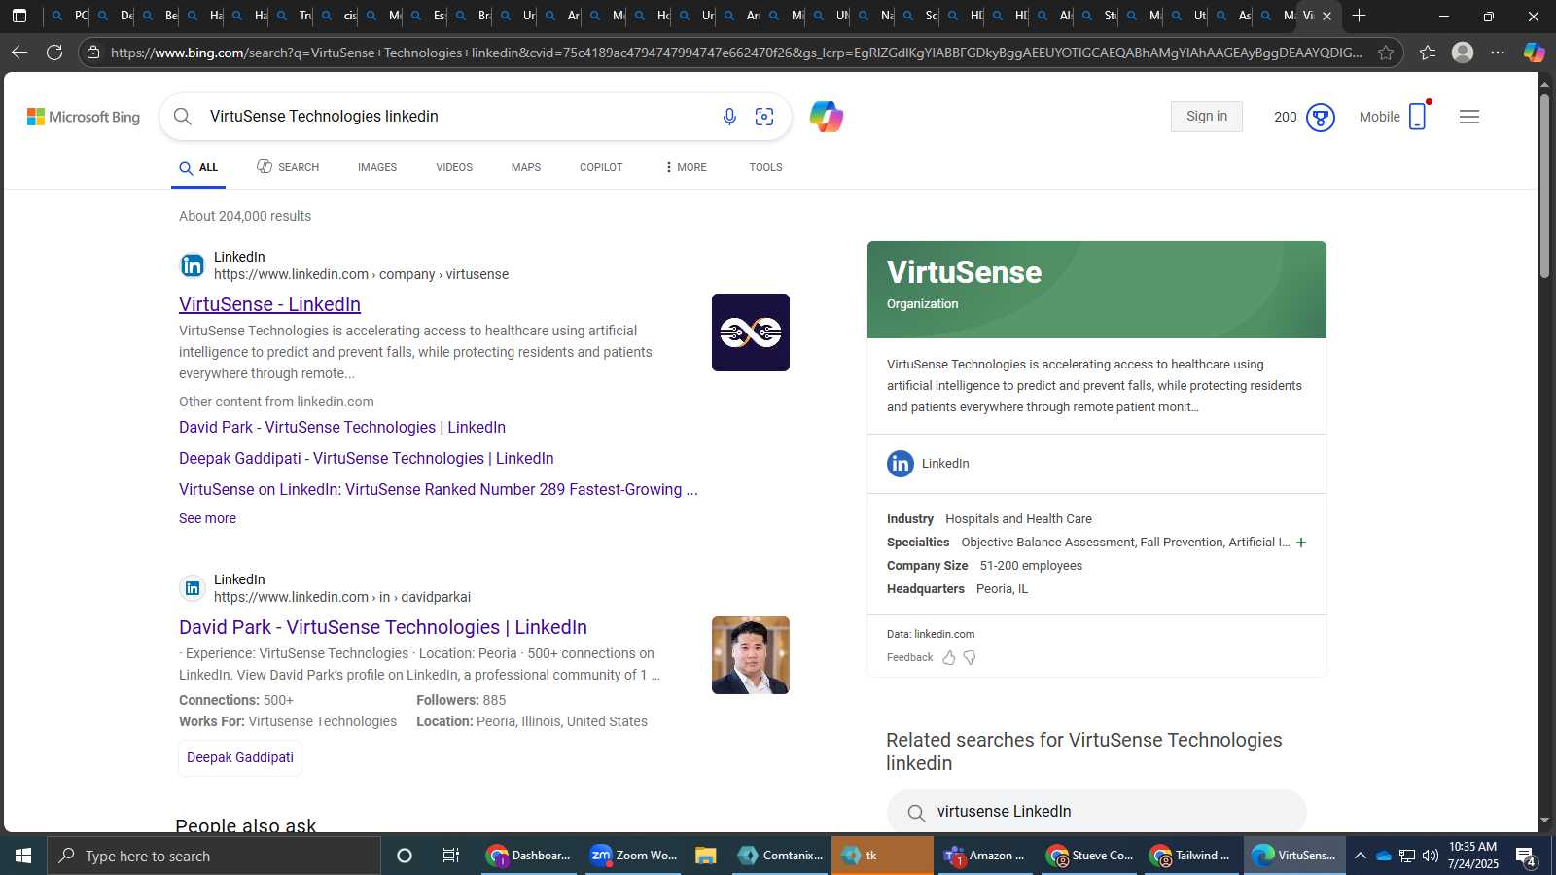This screenshot has width=1556, height=875.
Task: Switch to the MAPS tab
Action: pos(526,167)
